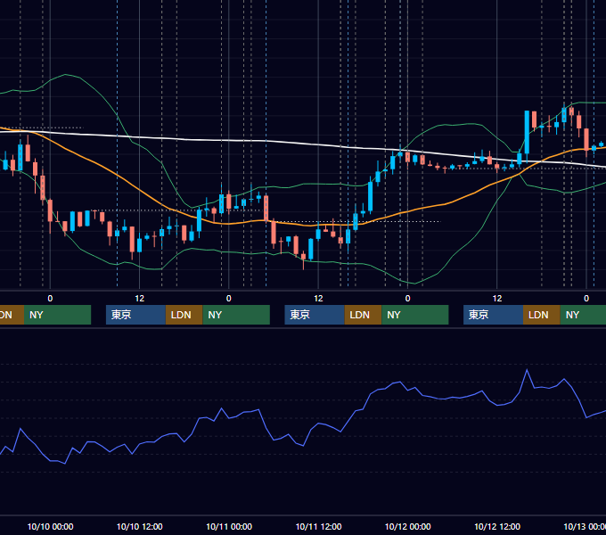
Task: Click the 10/11 00:00 date label
Action: pyautogui.click(x=229, y=526)
